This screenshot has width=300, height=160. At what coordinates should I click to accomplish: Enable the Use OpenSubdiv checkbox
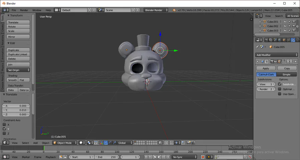[280, 94]
